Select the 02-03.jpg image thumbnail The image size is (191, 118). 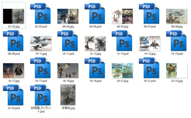13,16
